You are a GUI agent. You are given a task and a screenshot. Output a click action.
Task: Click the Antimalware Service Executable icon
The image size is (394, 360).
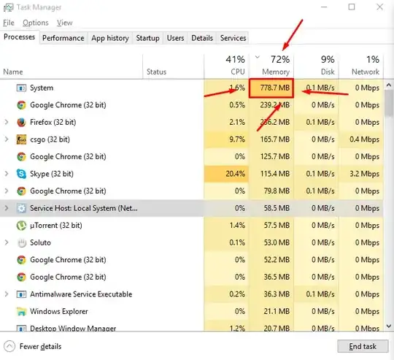pos(21,294)
